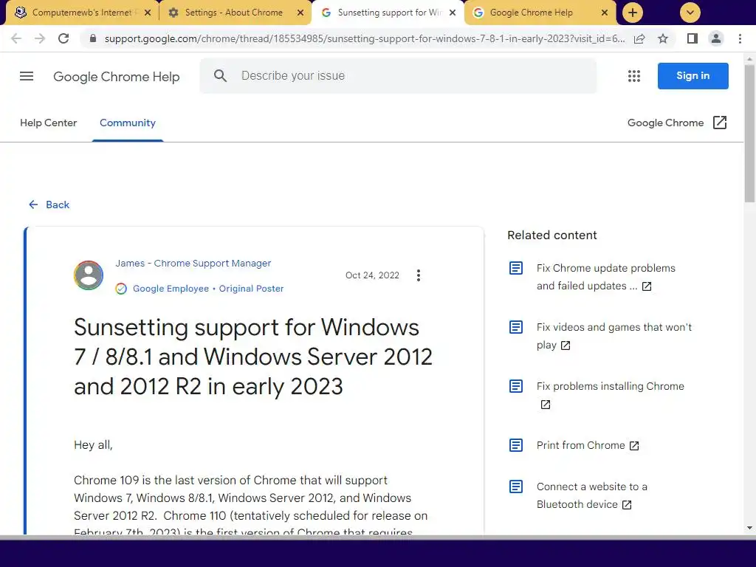Image resolution: width=756 pixels, height=567 pixels.
Task: Close the Computernewb's Internet tab
Action: pos(148,13)
